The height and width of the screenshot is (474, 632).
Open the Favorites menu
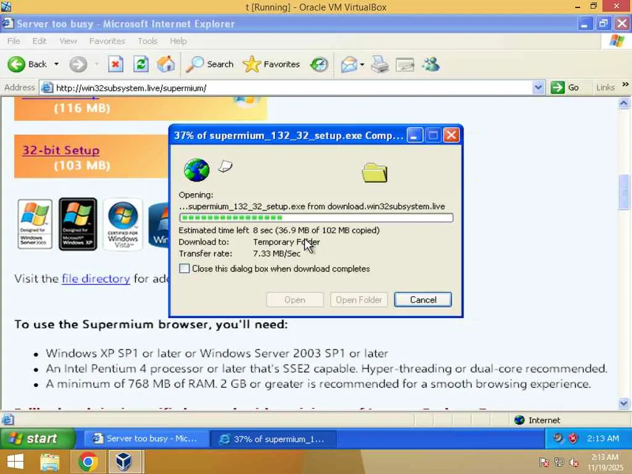107,41
